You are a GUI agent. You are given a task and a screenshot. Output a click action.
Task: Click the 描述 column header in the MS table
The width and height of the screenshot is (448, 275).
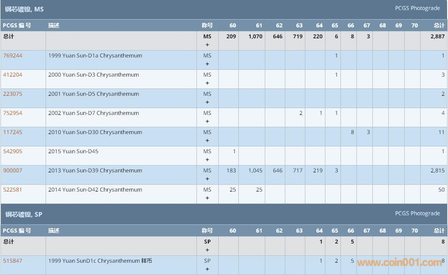point(54,26)
